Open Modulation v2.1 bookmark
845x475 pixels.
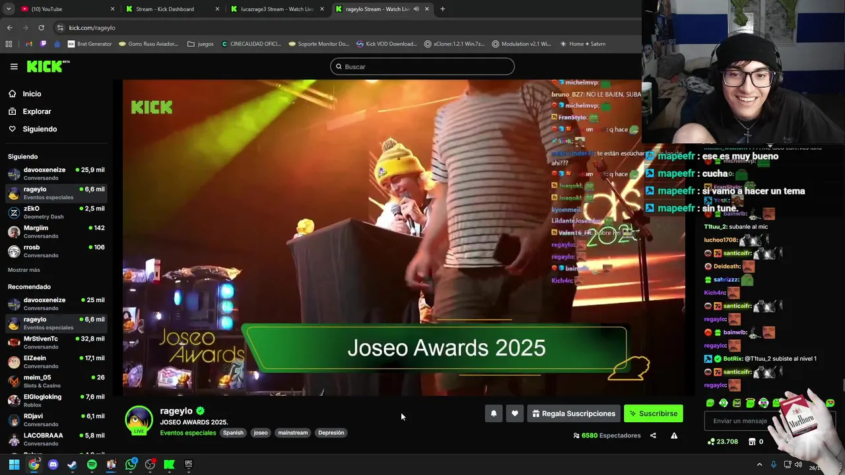tap(522, 44)
